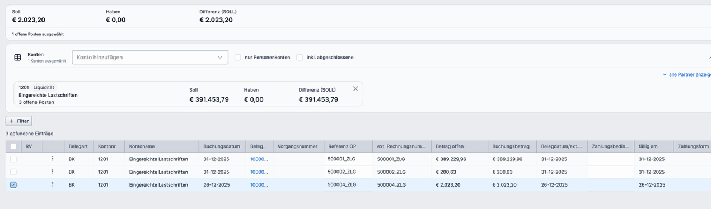Open Beleg link 10000 in row 500004_ZLG
The height and width of the screenshot is (209, 711).
click(259, 185)
